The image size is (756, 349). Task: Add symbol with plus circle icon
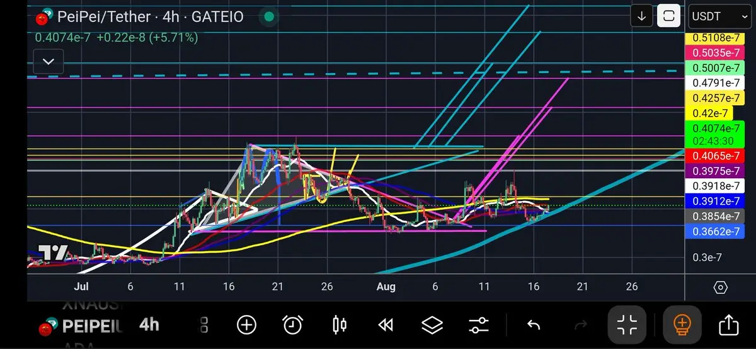[x=246, y=325]
